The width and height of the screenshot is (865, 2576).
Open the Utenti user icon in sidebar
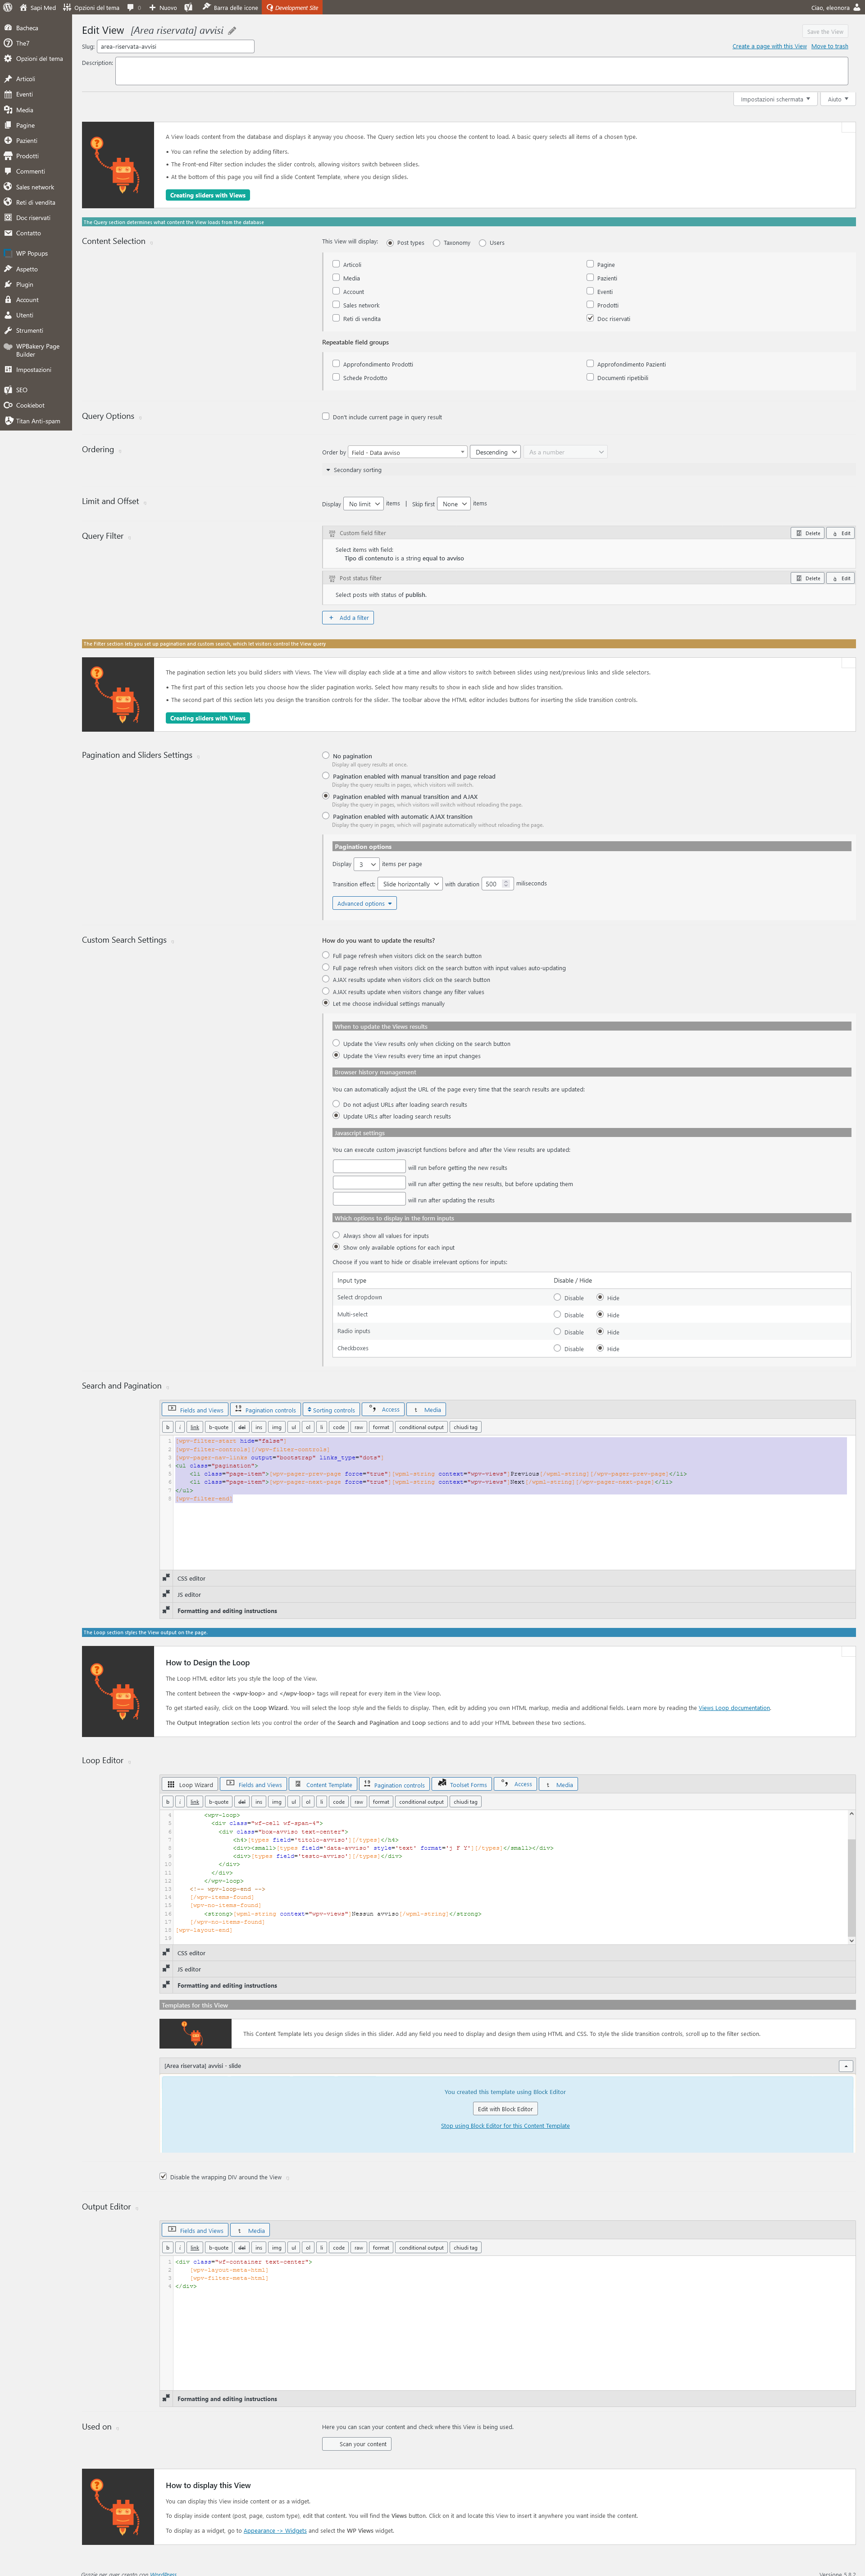pos(8,315)
